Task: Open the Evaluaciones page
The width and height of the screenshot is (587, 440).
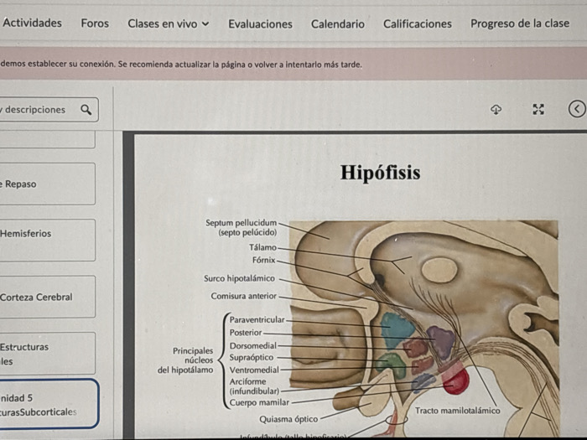Action: tap(260, 24)
